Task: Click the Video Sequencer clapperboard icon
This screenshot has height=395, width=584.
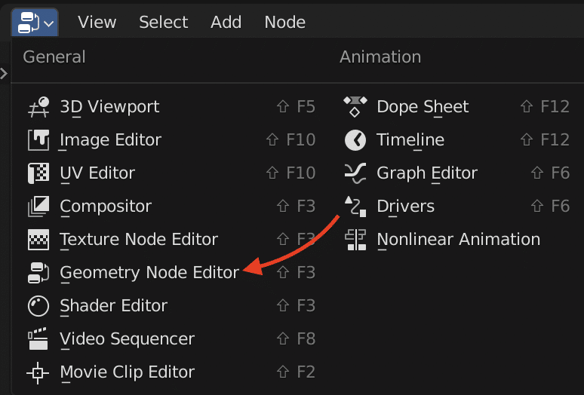Action: [x=38, y=338]
